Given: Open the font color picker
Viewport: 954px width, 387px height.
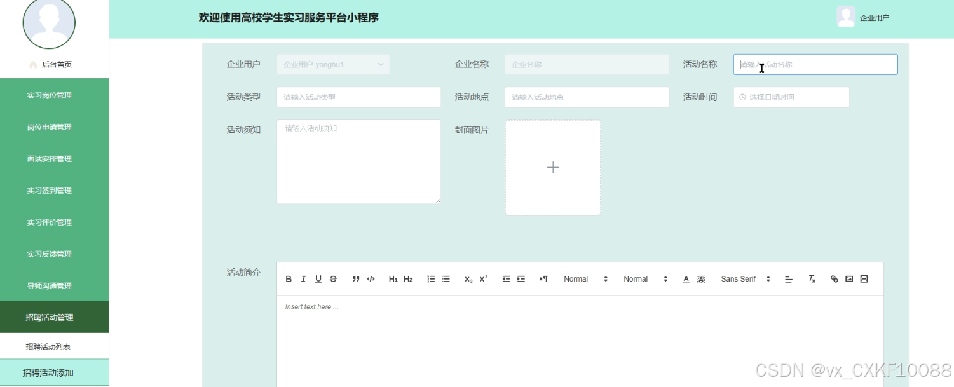Looking at the screenshot, I should tap(686, 279).
